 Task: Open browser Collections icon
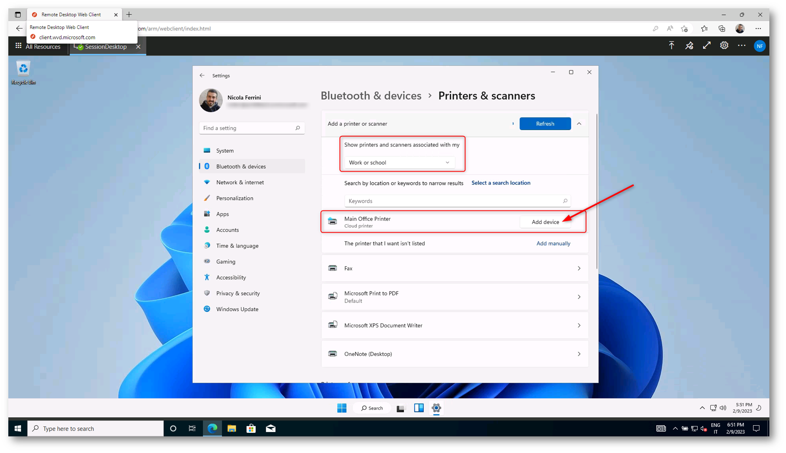[x=722, y=29]
